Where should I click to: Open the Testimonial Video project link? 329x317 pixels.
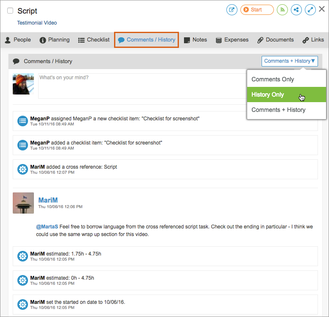37,23
